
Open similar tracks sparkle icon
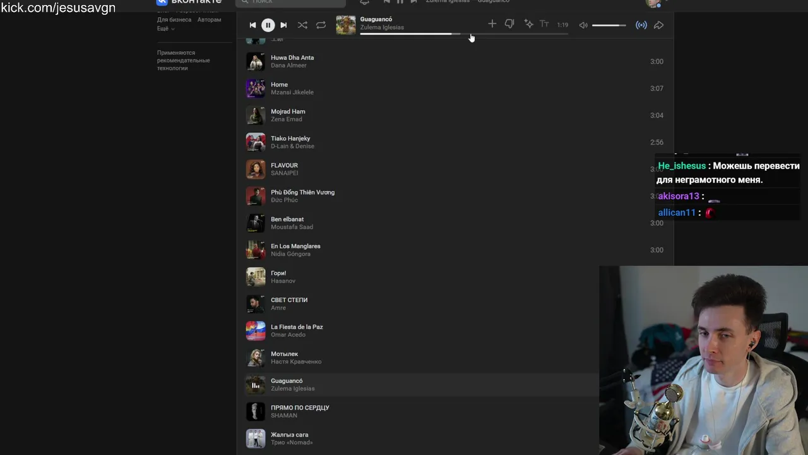(x=528, y=24)
